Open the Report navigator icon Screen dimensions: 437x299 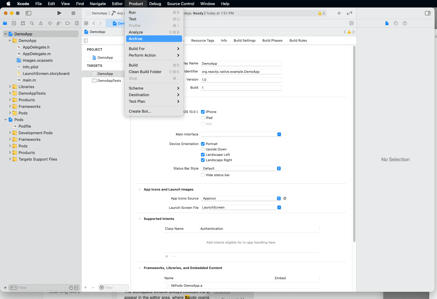77,23
